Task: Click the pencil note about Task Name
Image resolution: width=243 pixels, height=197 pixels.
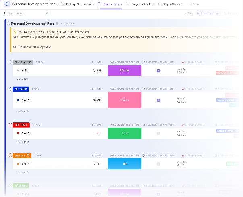Action: click(x=51, y=32)
